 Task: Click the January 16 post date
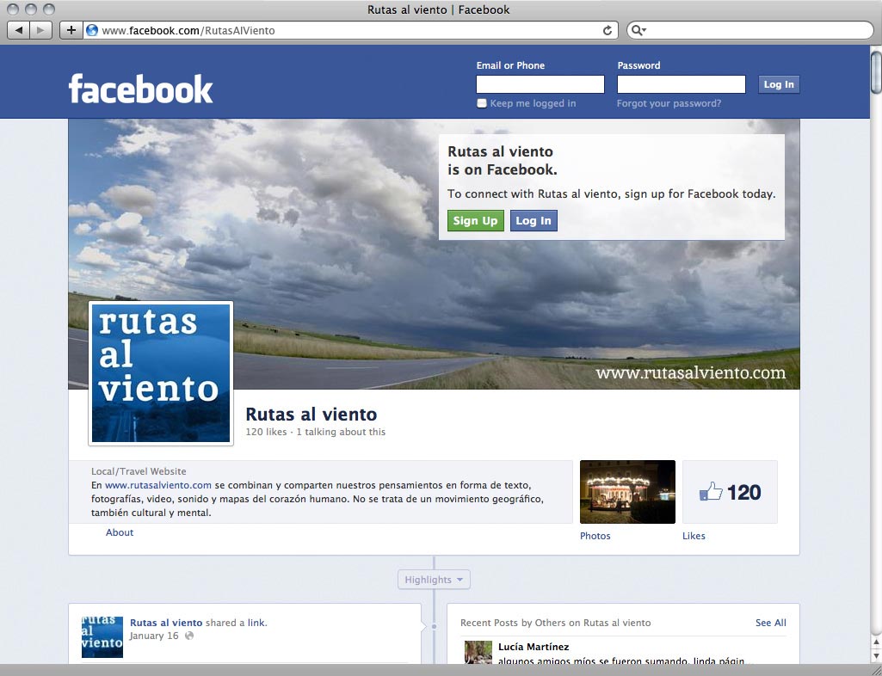pyautogui.click(x=153, y=636)
